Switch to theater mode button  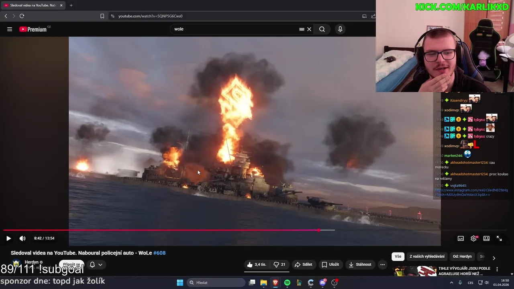click(x=486, y=238)
